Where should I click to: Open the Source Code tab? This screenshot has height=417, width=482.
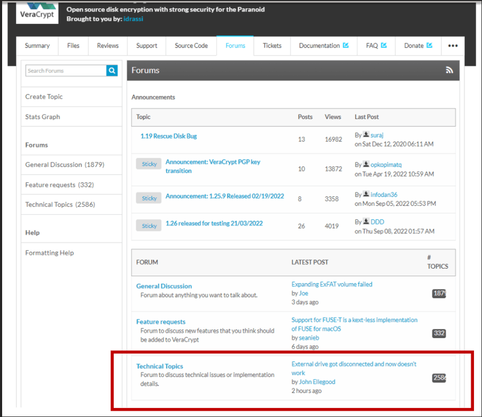[x=191, y=46]
